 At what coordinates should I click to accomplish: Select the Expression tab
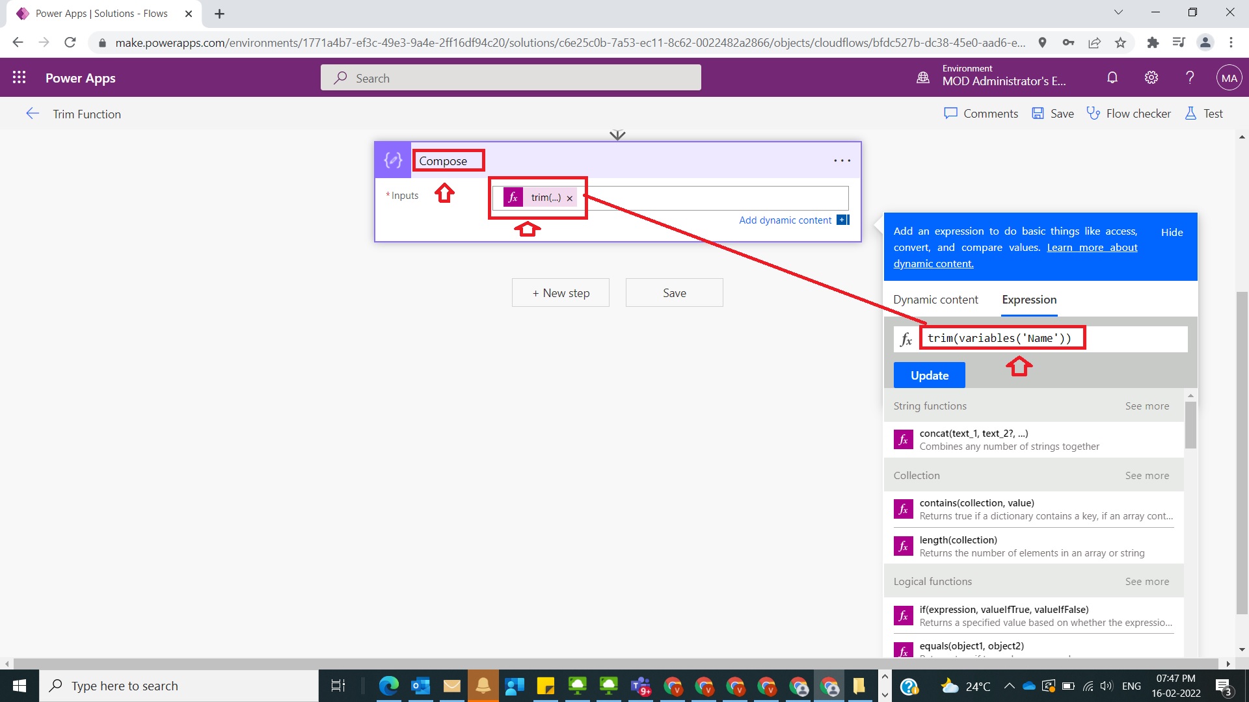[x=1029, y=300]
